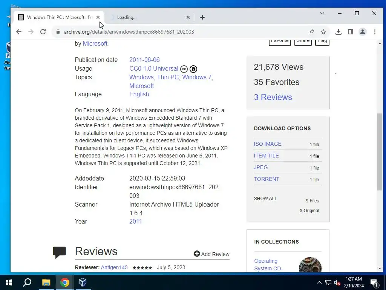This screenshot has width=386, height=290.
Task: Switch to the Loading tab
Action: point(149,17)
